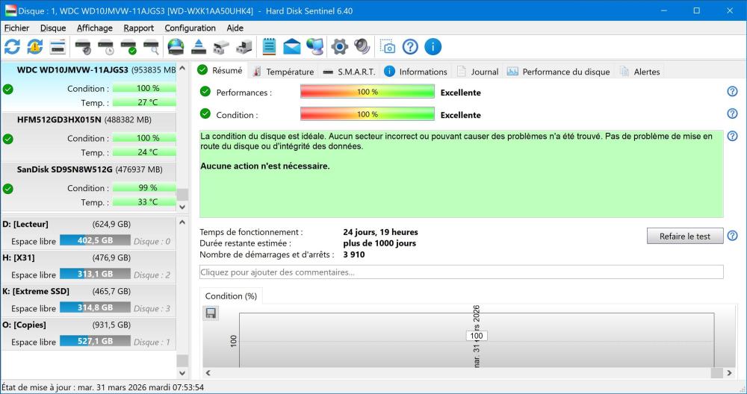Click the camera screenshot capture icon
Screen dimensions: 747x394
click(x=387, y=46)
